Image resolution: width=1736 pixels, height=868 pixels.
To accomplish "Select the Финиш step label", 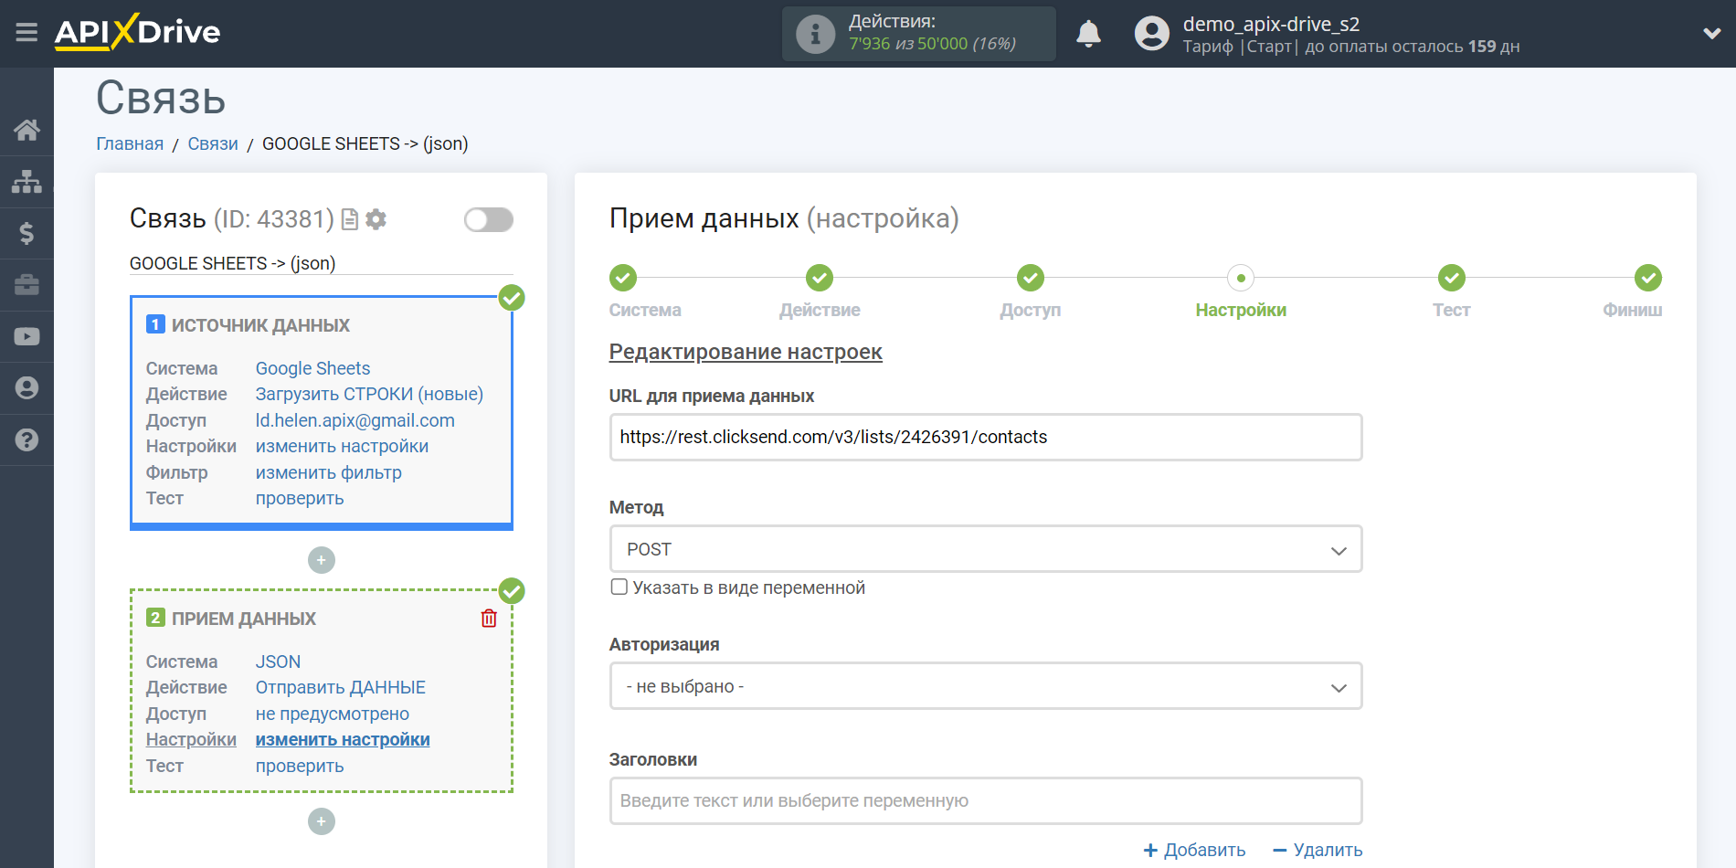I will (1633, 310).
